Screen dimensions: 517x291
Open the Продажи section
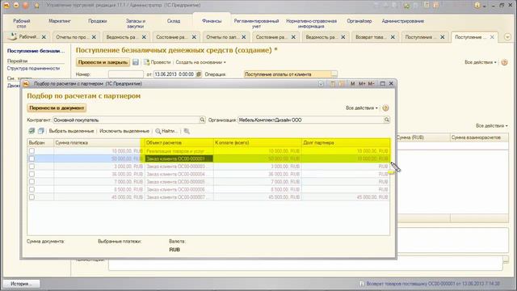pyautogui.click(x=97, y=21)
